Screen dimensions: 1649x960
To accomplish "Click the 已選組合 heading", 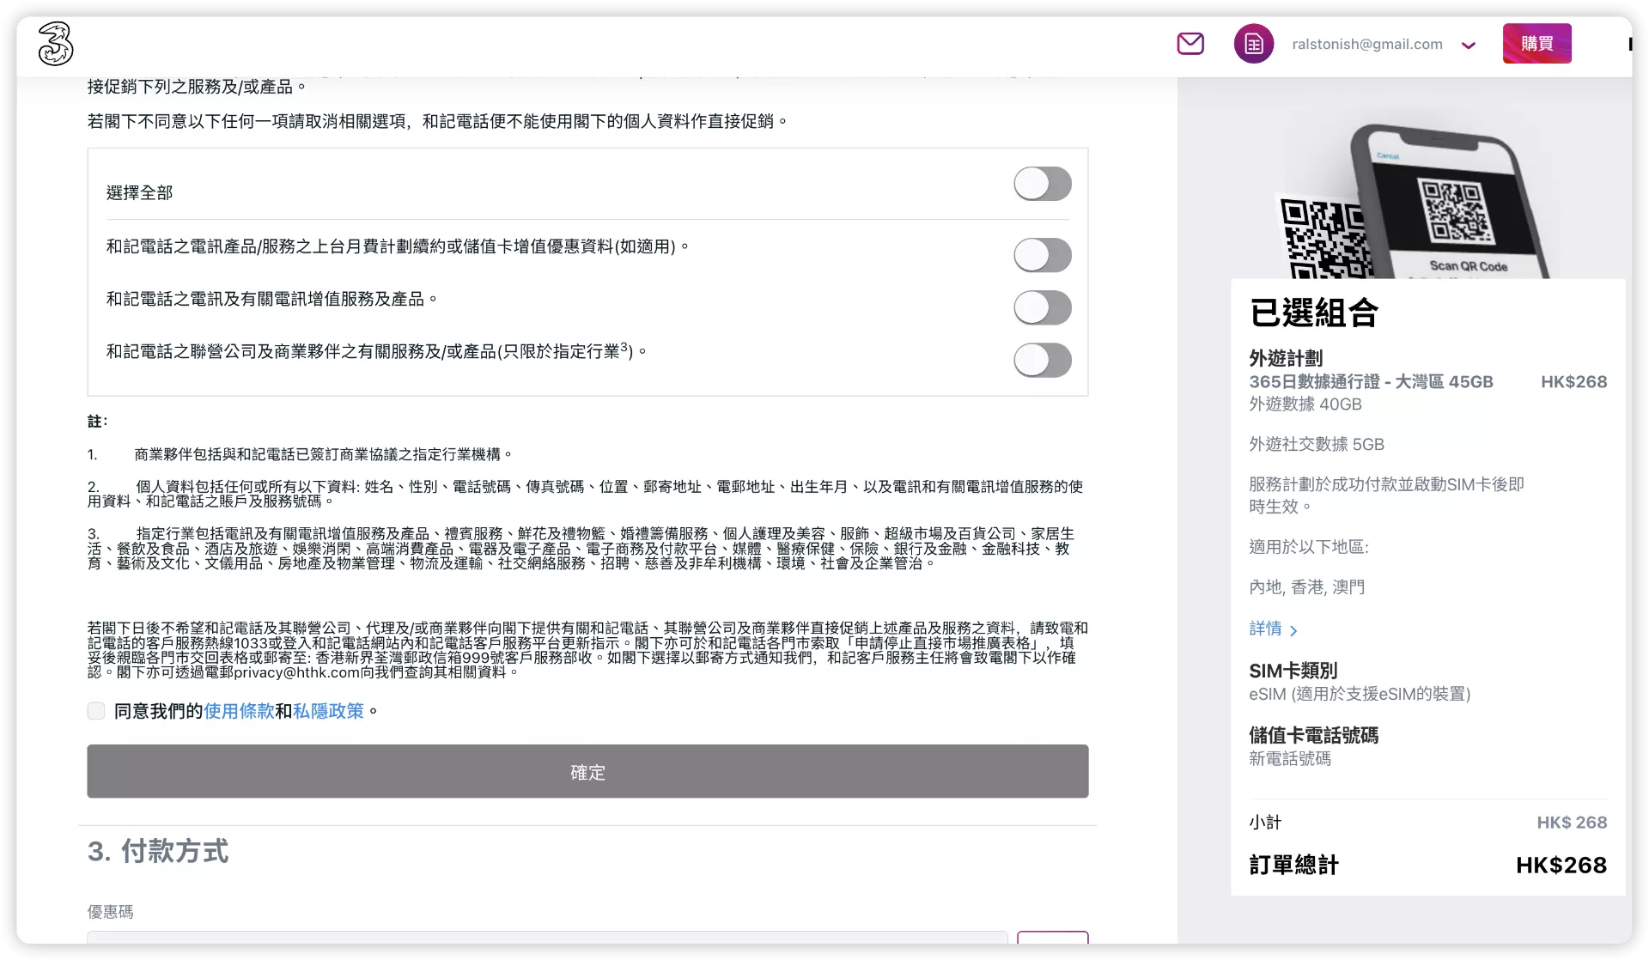I will pyautogui.click(x=1314, y=313).
